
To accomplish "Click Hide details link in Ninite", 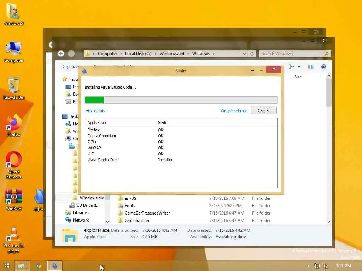I will click(x=95, y=111).
